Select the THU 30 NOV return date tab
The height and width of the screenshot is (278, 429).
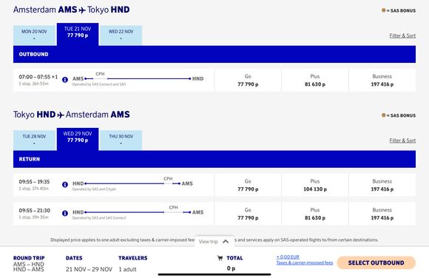pyautogui.click(x=121, y=140)
